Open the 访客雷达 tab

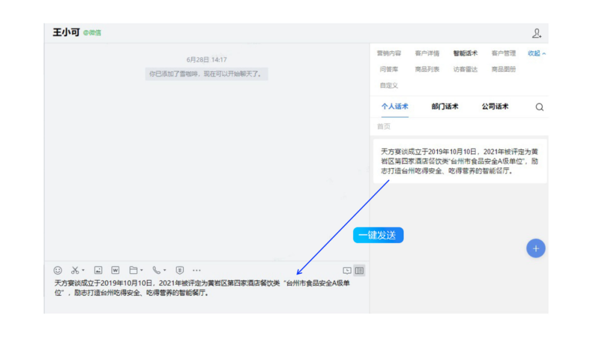tap(465, 69)
